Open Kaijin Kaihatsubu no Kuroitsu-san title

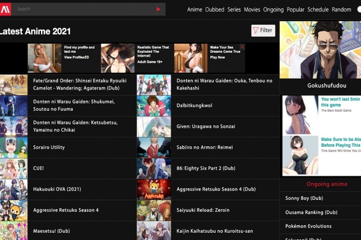tap(215, 231)
